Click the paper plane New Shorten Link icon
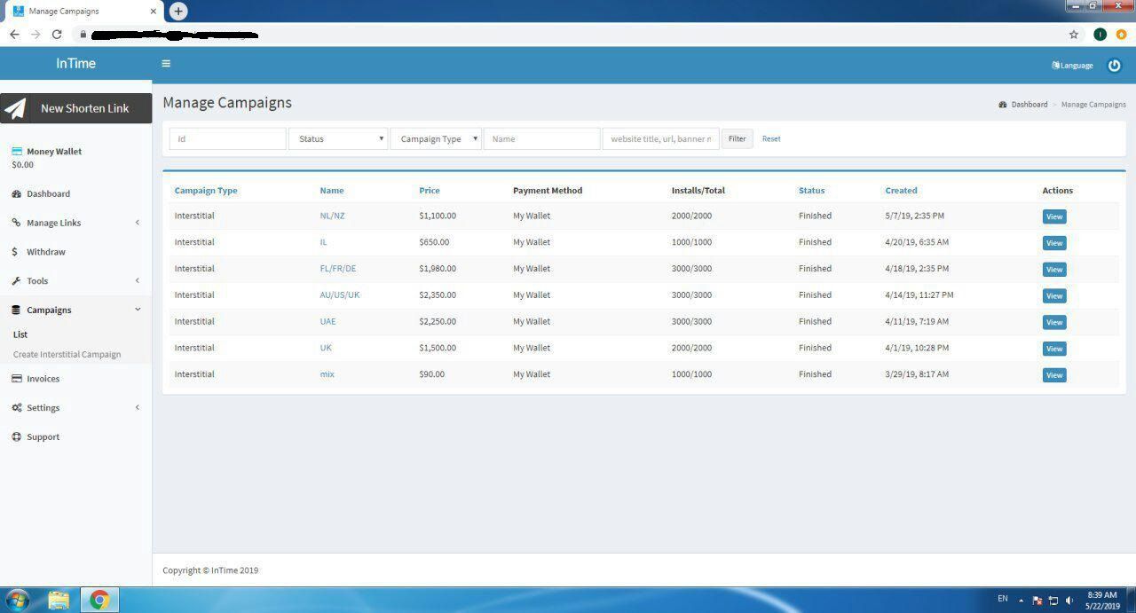Viewport: 1136px width, 613px height. [x=15, y=108]
